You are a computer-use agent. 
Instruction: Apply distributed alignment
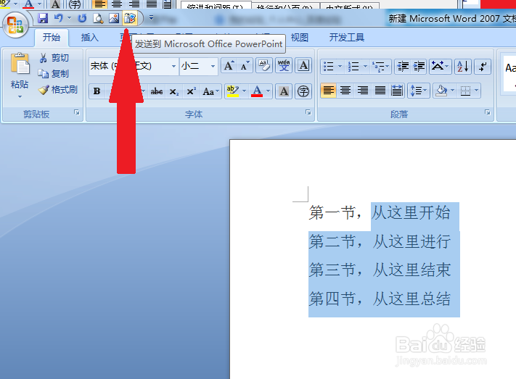397,91
